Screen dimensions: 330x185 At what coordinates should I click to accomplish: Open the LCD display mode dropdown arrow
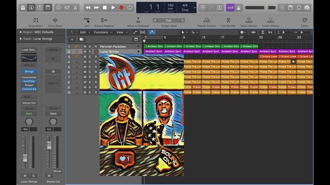click(195, 8)
